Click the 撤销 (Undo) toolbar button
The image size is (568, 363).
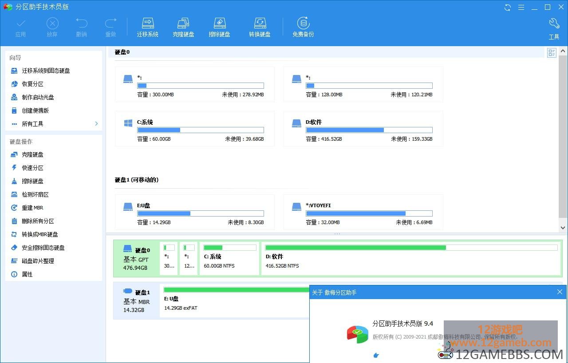[82, 28]
